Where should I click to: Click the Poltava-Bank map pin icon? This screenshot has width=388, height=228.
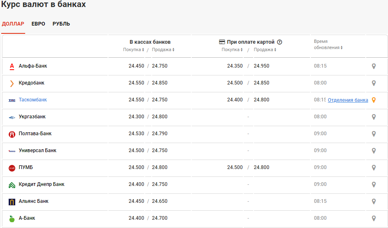374,134
